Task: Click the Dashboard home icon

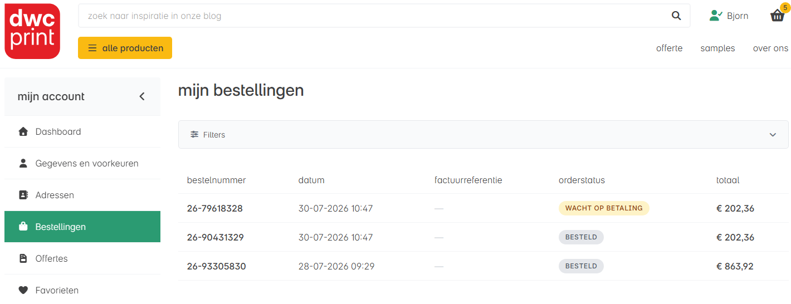Action: [x=23, y=132]
